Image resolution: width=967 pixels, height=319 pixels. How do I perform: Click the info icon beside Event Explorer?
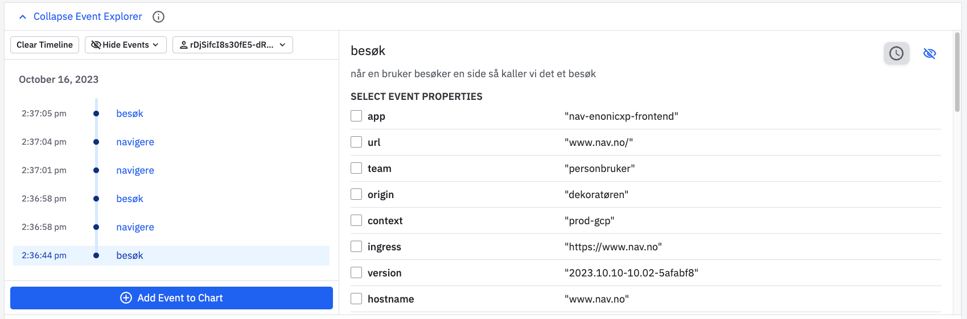pos(159,17)
